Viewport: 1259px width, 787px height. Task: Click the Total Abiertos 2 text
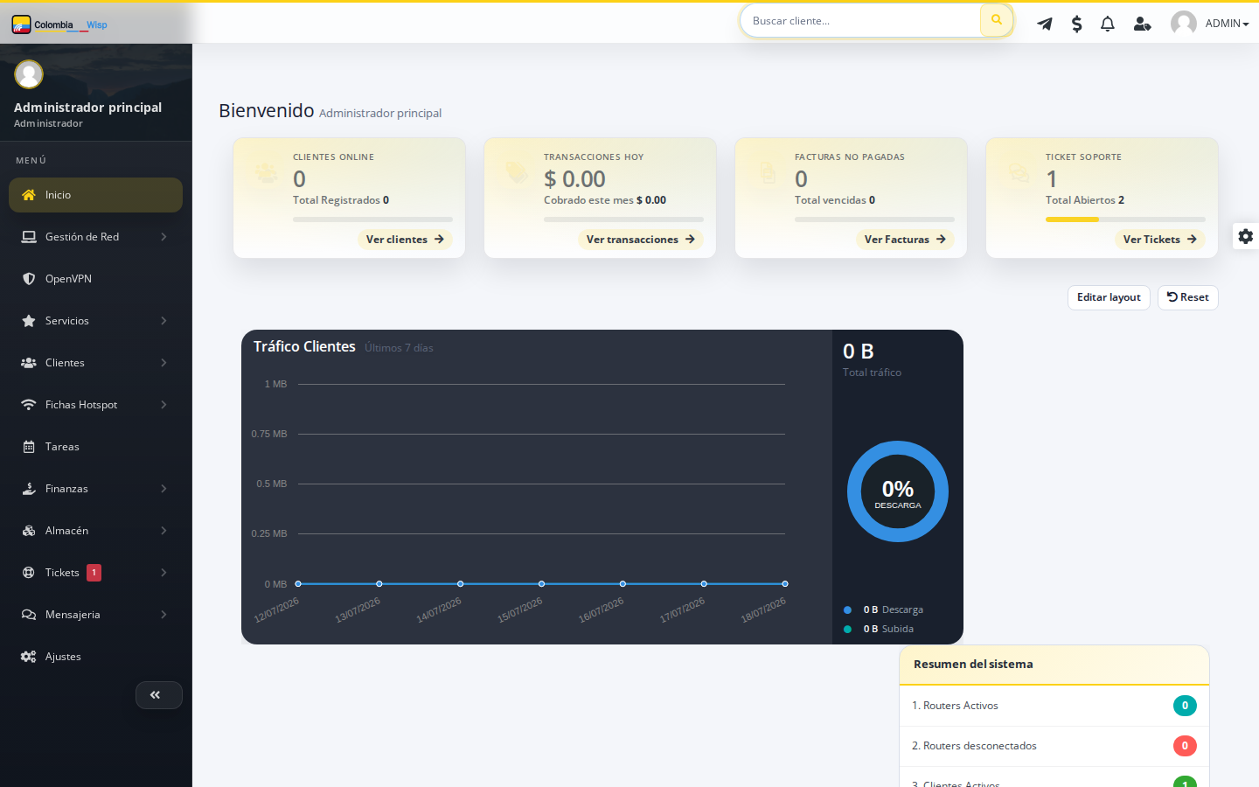tap(1085, 200)
